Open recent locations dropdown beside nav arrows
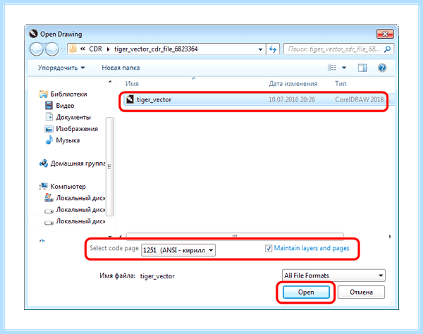Viewport: 423px width, 334px height. pyautogui.click(x=63, y=49)
